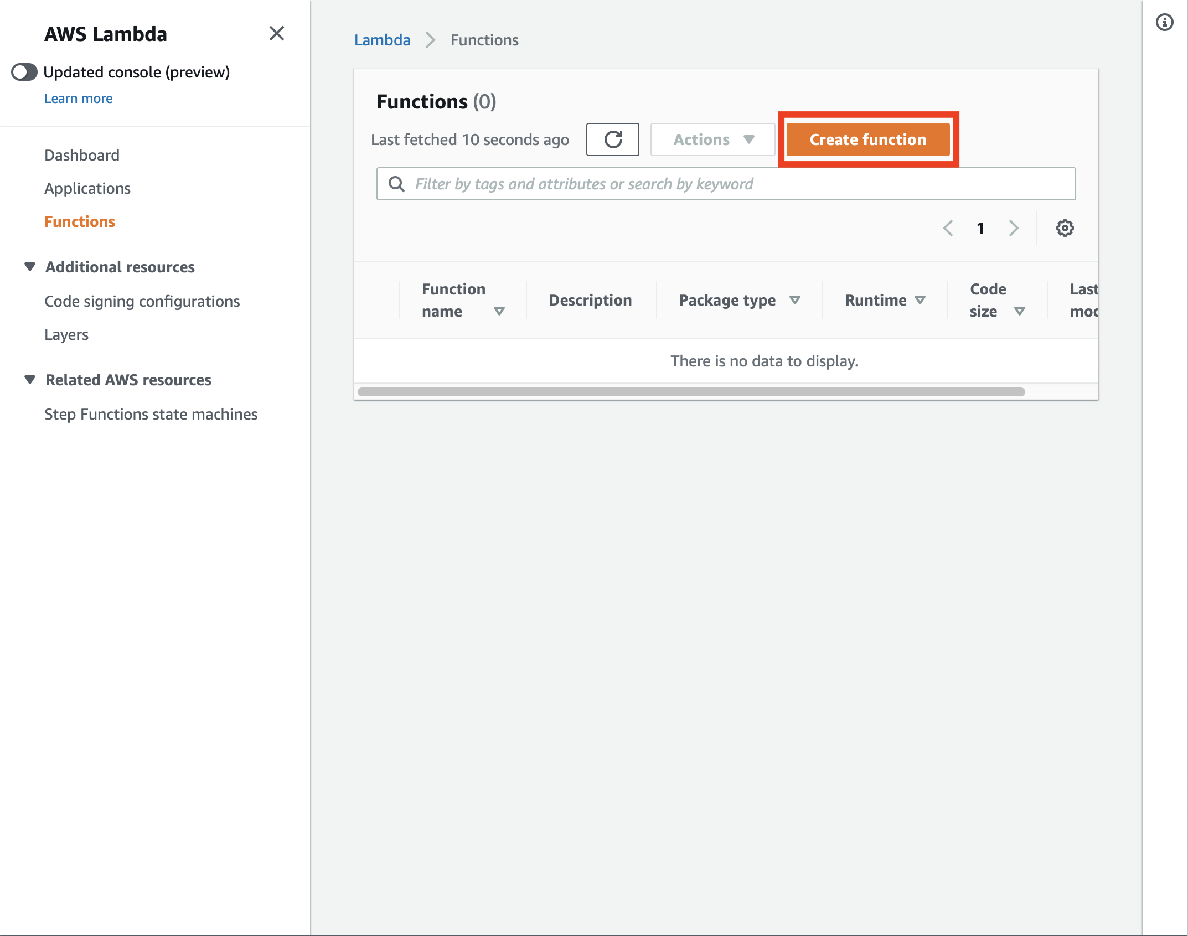Image resolution: width=1188 pixels, height=936 pixels.
Task: Click the no data to display message
Action: tap(765, 361)
